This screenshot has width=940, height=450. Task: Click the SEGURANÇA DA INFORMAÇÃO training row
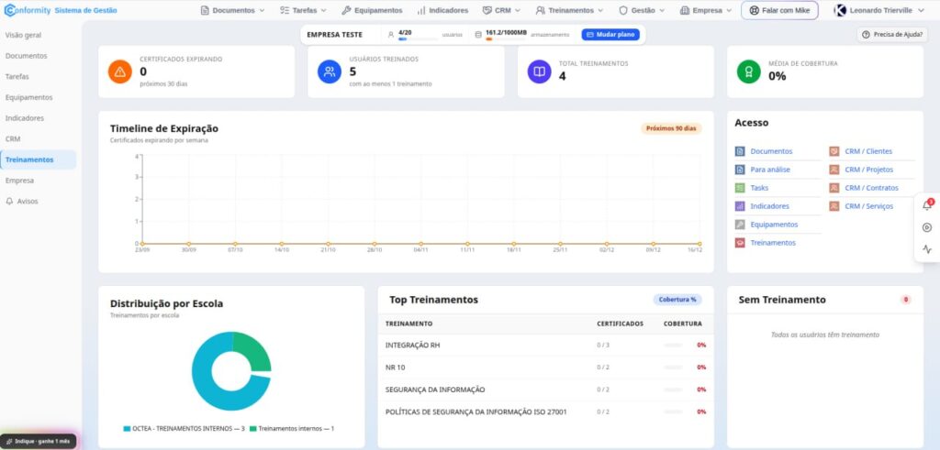(x=545, y=390)
